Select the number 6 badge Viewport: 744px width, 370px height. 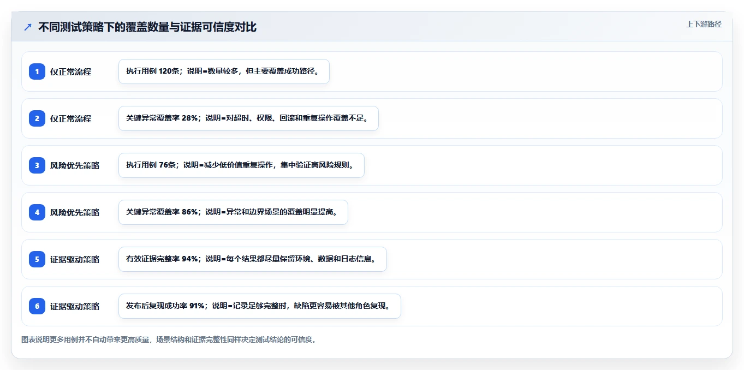(x=37, y=306)
